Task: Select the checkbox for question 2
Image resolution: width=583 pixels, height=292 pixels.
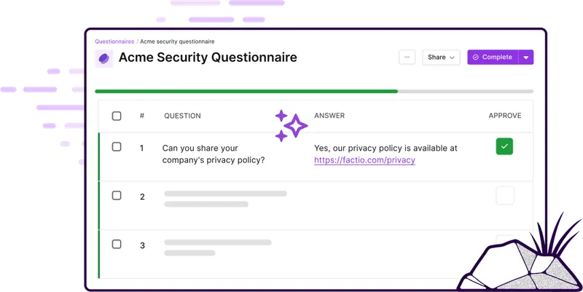Action: [117, 195]
